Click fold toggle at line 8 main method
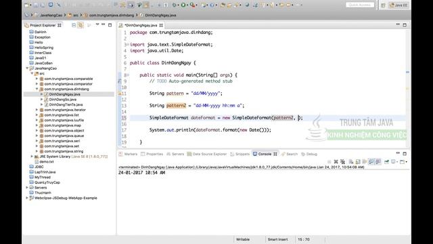This screenshot has height=244, width=433. pyautogui.click(x=128, y=75)
